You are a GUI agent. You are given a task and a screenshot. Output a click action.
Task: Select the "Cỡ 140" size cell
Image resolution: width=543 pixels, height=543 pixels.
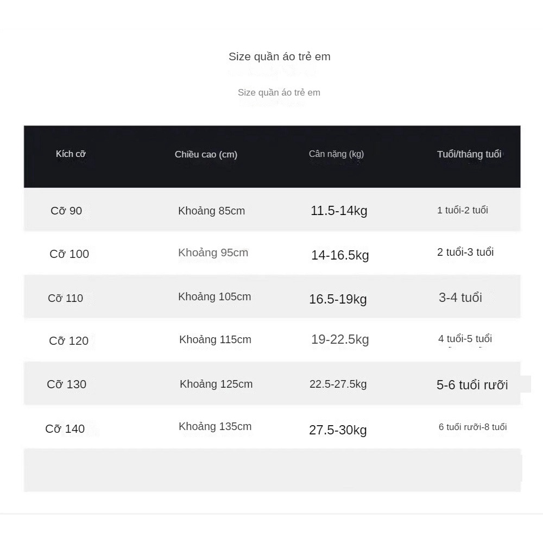(65, 429)
